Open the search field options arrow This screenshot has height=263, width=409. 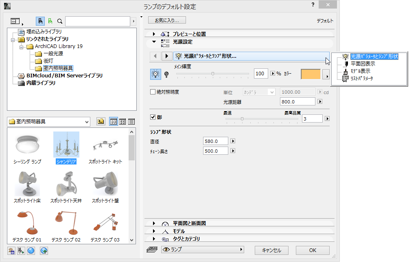coord(133,21)
